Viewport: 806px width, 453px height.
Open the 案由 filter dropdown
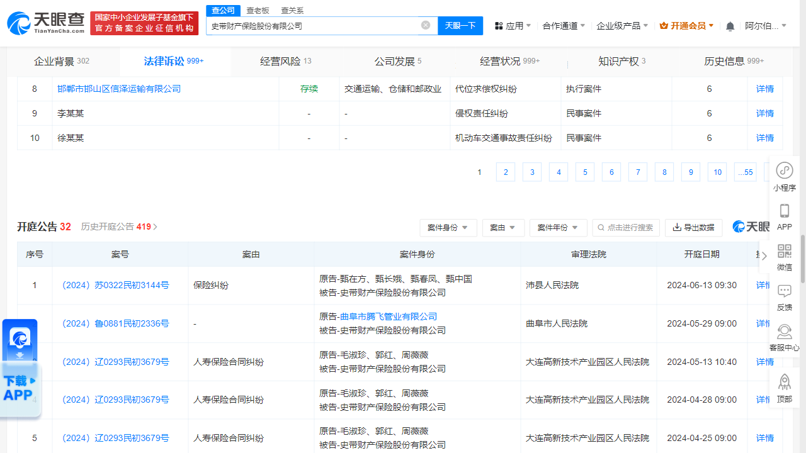pos(503,228)
